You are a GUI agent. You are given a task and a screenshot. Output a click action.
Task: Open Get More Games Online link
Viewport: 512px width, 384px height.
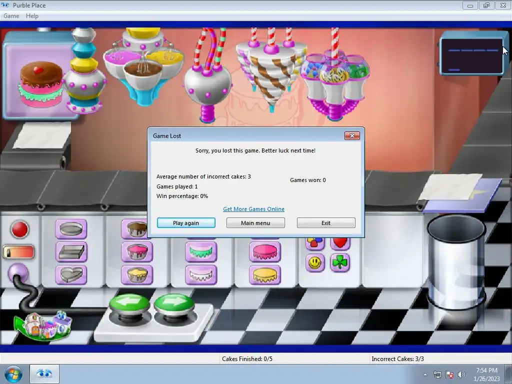253,209
